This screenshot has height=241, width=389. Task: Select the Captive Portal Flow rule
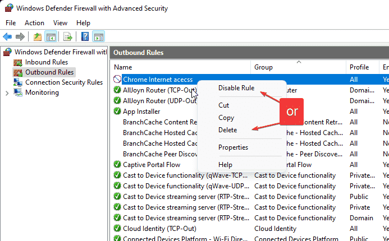click(x=152, y=165)
